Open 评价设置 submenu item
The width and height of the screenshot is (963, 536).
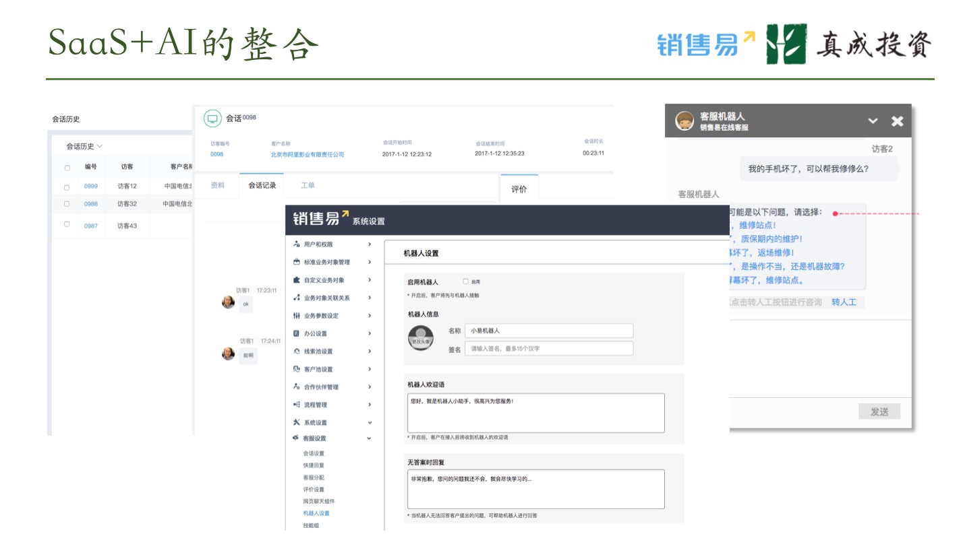pos(314,490)
